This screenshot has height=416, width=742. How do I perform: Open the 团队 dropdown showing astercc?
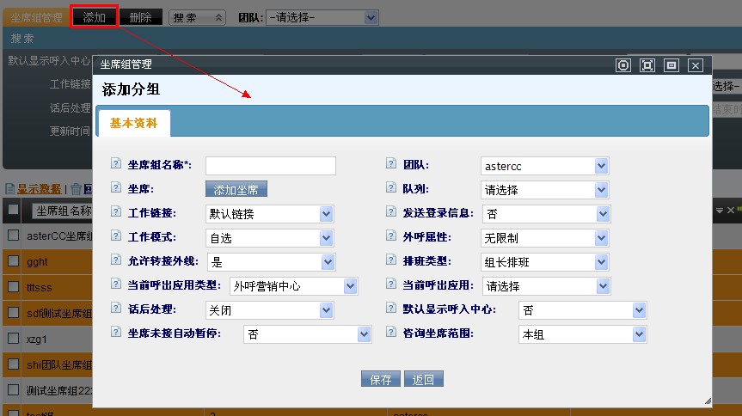coord(544,166)
